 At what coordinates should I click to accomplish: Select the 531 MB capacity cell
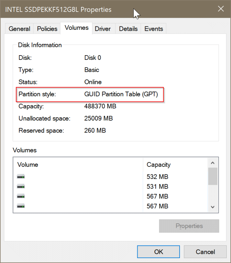[x=157, y=187]
